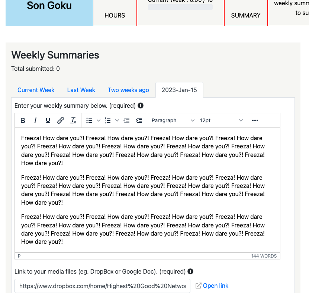309x293 pixels.
Task: Clear formatting with the Tx icon
Action: coord(73,120)
